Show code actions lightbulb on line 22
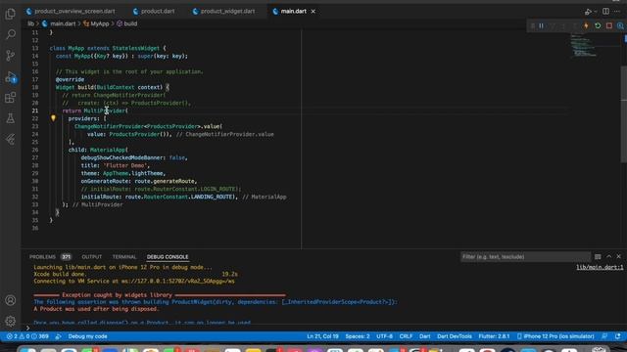627x352 pixels. point(53,118)
